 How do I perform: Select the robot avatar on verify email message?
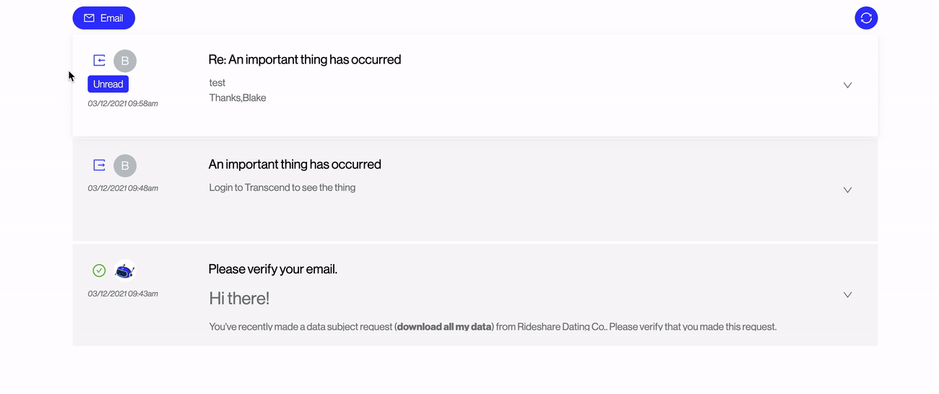(x=125, y=271)
